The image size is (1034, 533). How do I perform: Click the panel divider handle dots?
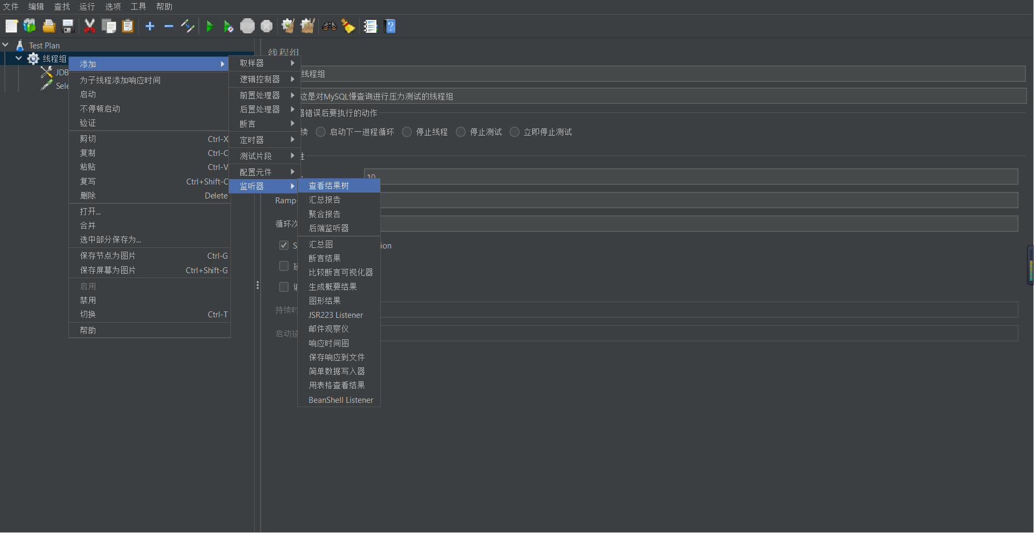257,285
